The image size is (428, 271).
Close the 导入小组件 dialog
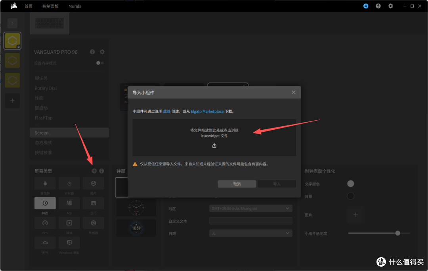coord(293,92)
